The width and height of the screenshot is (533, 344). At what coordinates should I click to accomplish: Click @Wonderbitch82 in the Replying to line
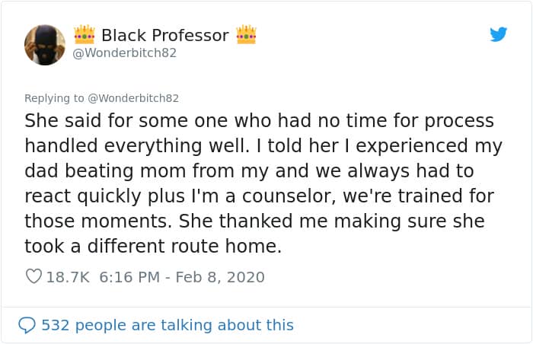point(133,98)
